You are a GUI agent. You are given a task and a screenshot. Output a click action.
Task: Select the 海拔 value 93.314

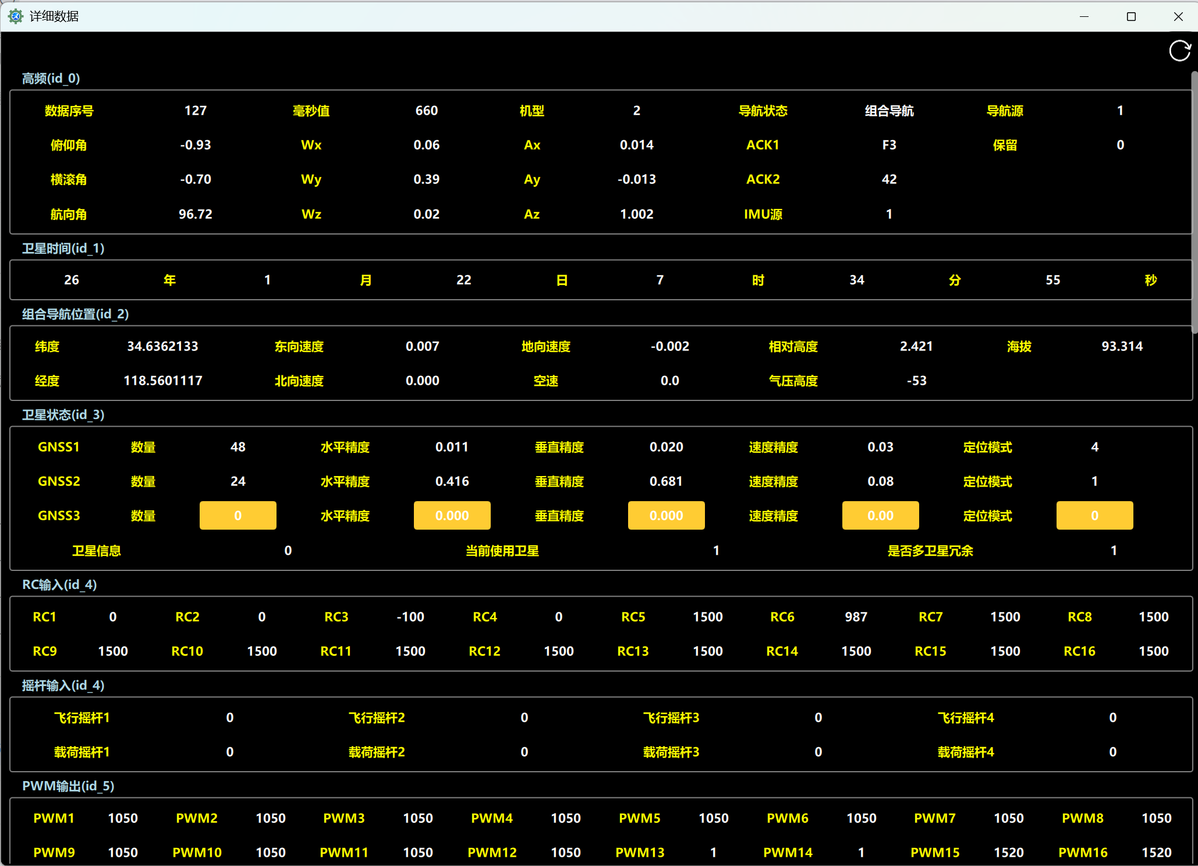click(x=1122, y=346)
